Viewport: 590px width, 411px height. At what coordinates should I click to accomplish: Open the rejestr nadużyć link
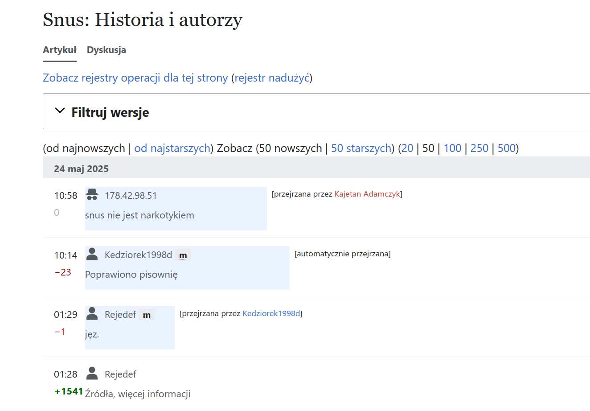tap(272, 78)
